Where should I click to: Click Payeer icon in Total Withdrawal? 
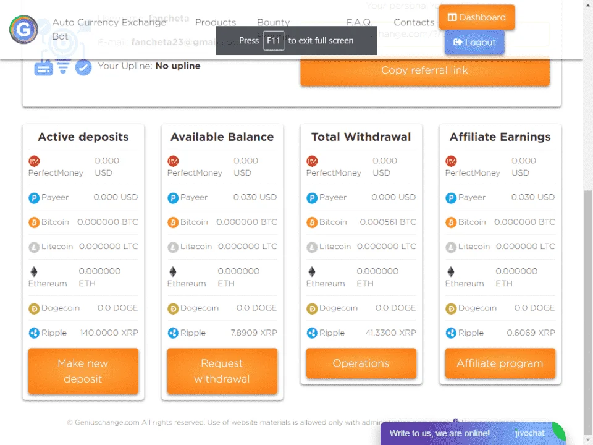[312, 198]
